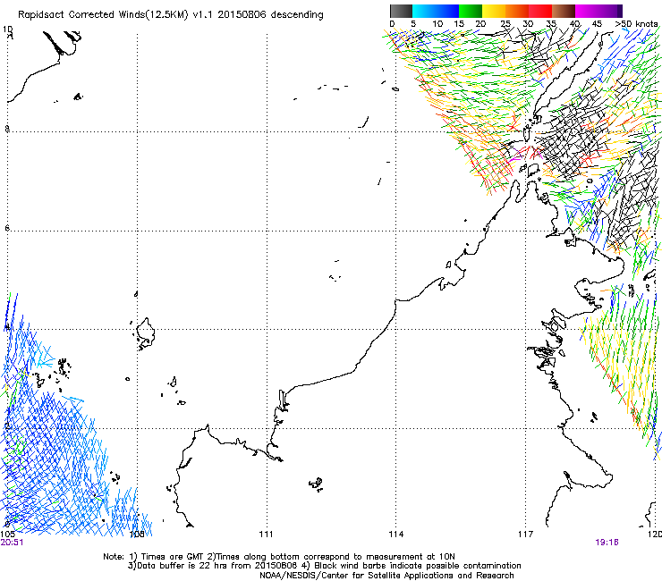Click the '45' label under the color bar
662x581 pixels.
[597, 23]
